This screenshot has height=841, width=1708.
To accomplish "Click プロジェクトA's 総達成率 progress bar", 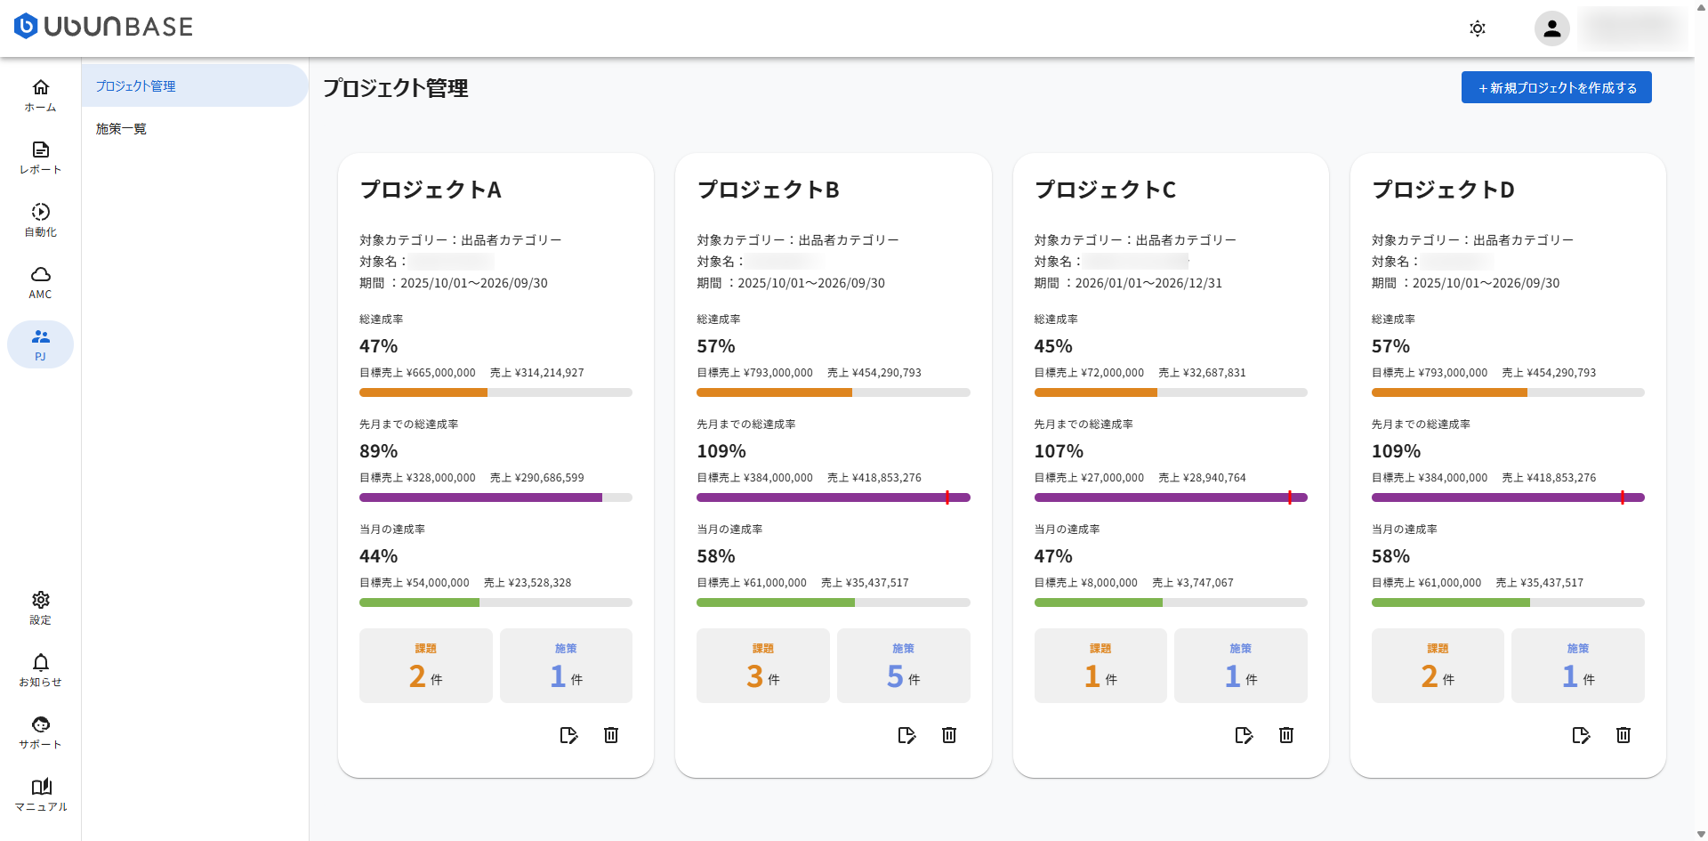I will coord(495,392).
